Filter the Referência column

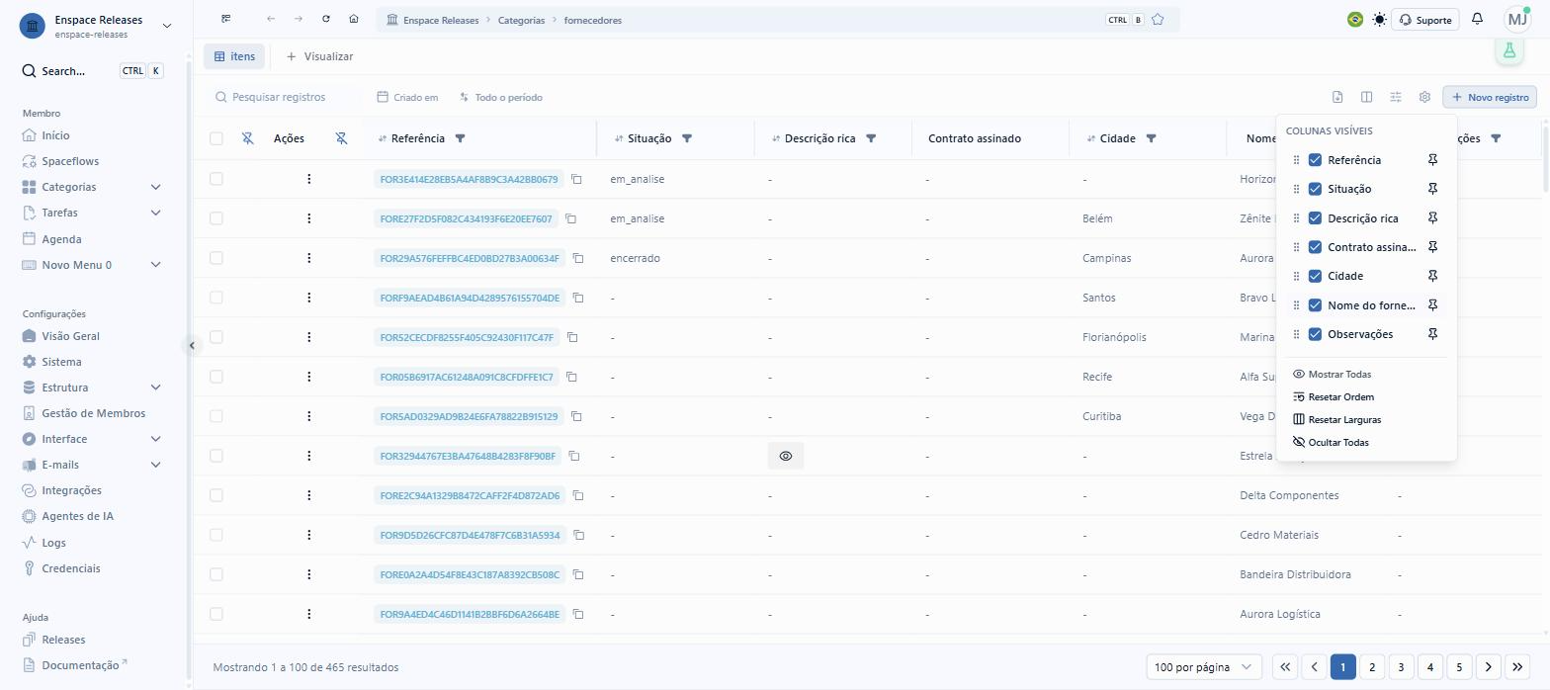click(x=460, y=138)
